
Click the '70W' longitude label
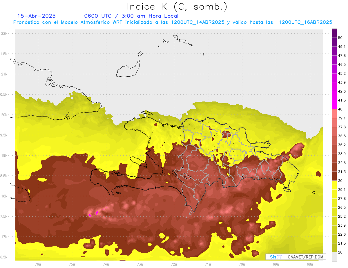pyautogui.click(x=242, y=264)
